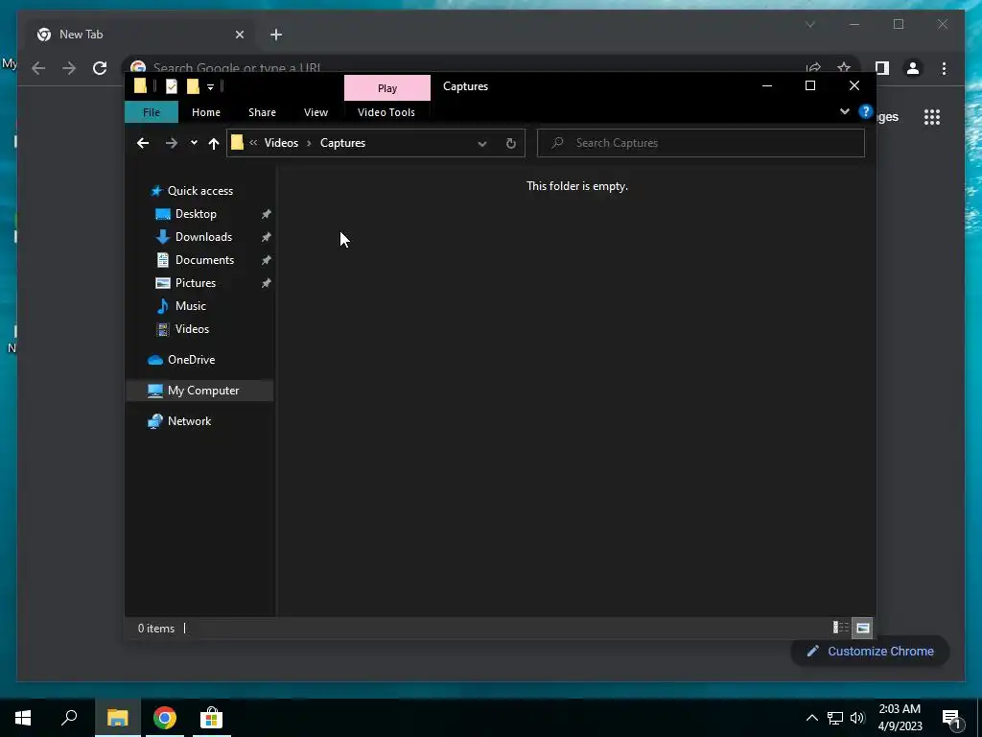982x737 pixels.
Task: Open Videos in navigation pane
Action: (x=192, y=329)
